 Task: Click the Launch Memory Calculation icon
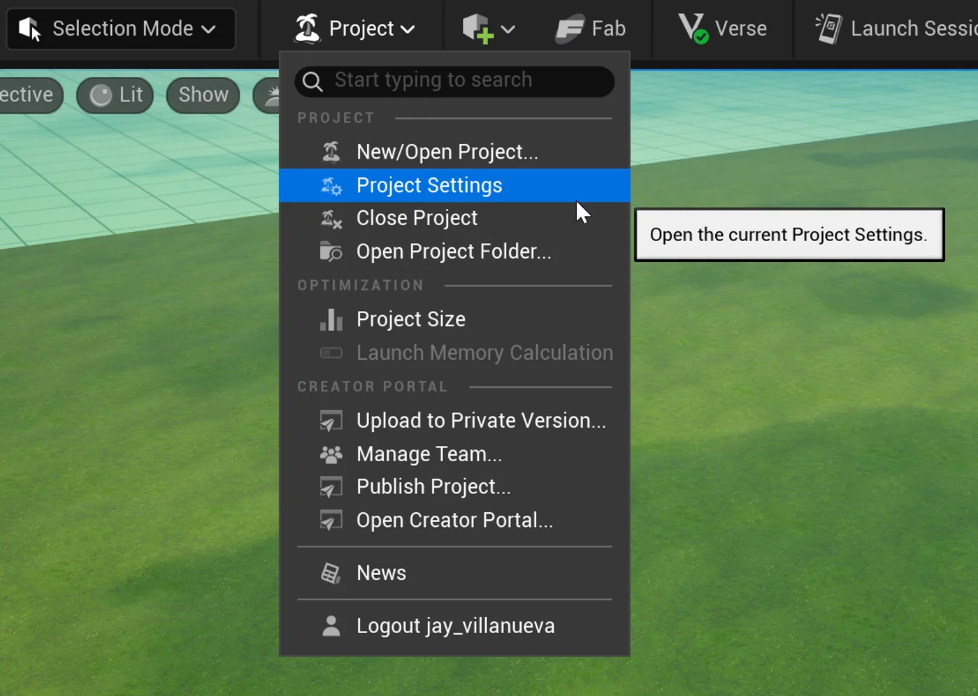pos(331,353)
